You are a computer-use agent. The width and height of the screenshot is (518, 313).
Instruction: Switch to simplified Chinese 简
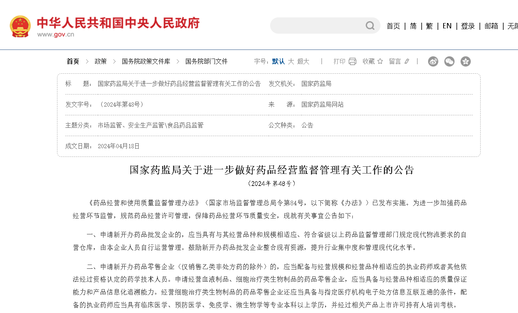(413, 26)
